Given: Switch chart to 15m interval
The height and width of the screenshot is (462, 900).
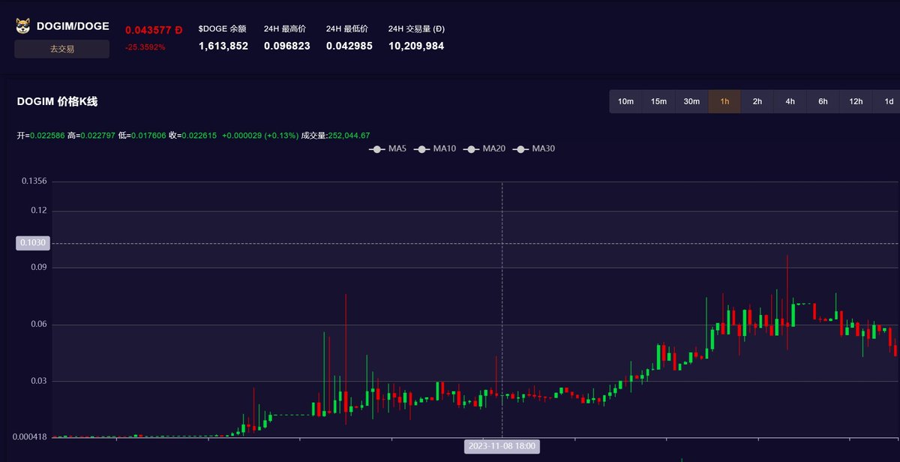Looking at the screenshot, I should click(x=658, y=101).
